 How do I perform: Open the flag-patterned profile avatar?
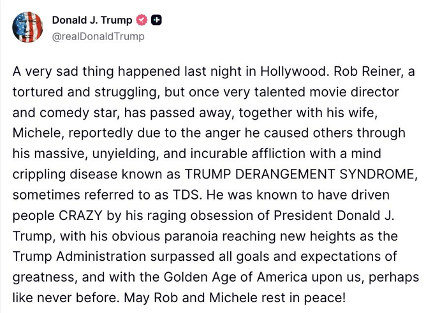[28, 27]
